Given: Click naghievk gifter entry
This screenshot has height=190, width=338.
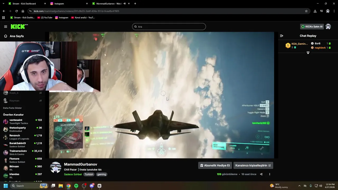Looking at the screenshot, I should [x=321, y=48].
